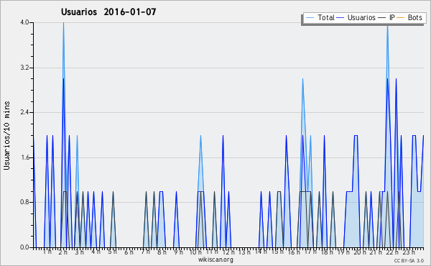
Task: Click the CC BY-SA 3.0 license text
Action: click(x=409, y=260)
